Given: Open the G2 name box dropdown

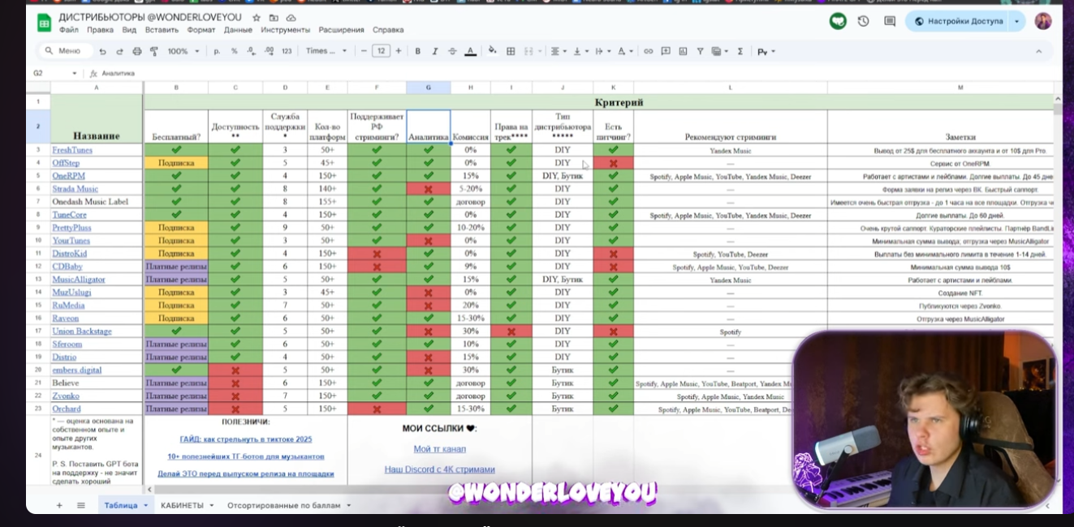Looking at the screenshot, I should click(75, 73).
